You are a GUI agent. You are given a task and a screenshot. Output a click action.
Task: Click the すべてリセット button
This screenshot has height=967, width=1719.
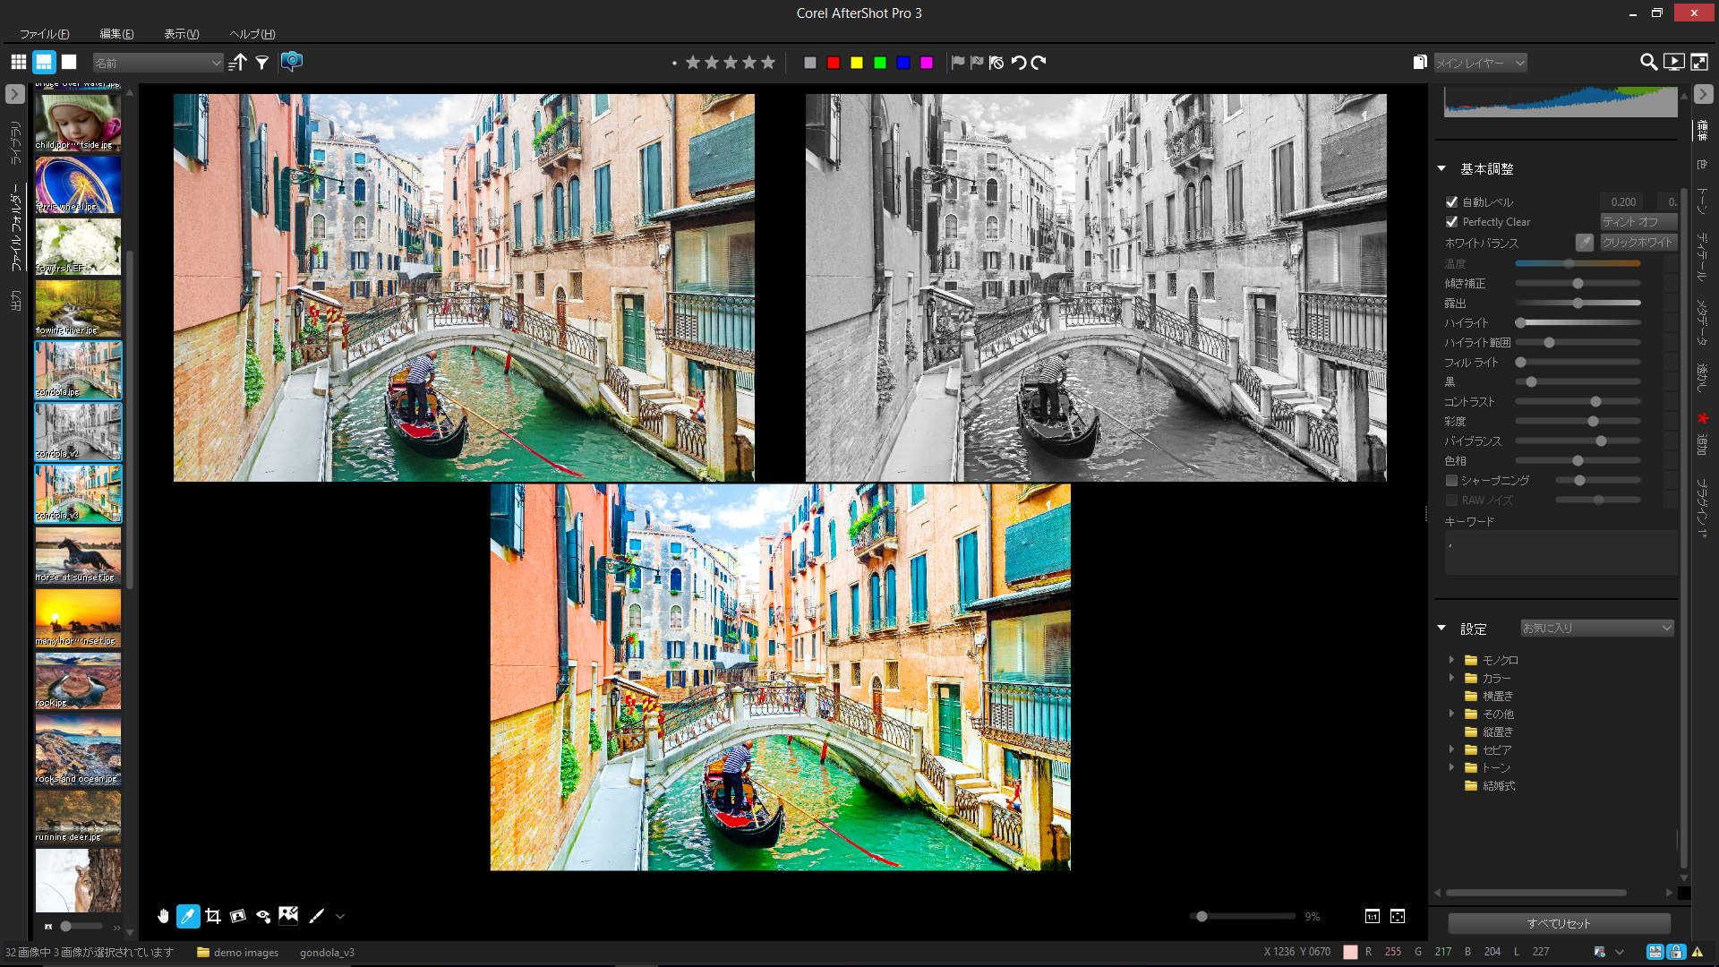tap(1559, 923)
